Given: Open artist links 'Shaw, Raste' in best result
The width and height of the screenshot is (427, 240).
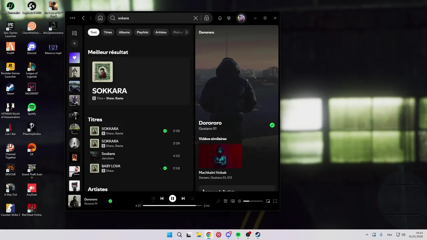Looking at the screenshot, I should pos(115,98).
